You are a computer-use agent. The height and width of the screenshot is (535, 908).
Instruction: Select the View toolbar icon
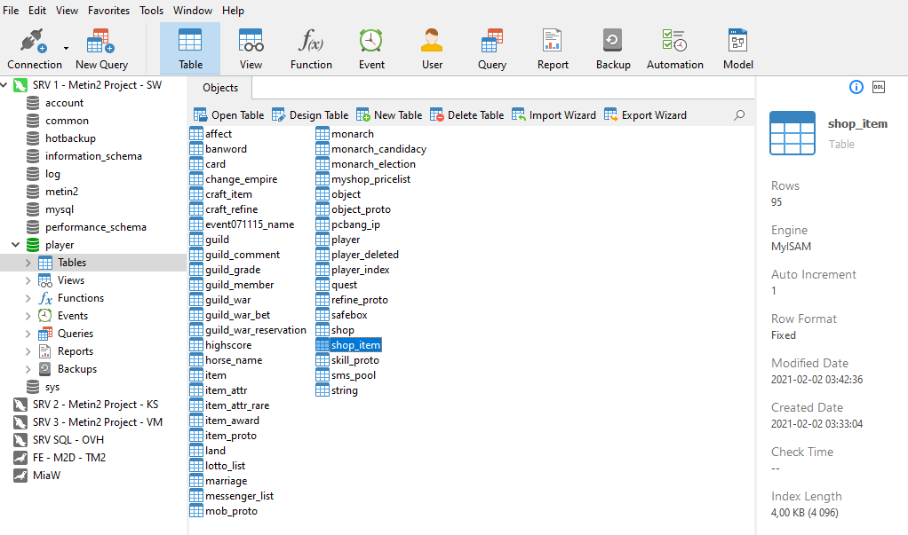pyautogui.click(x=251, y=42)
